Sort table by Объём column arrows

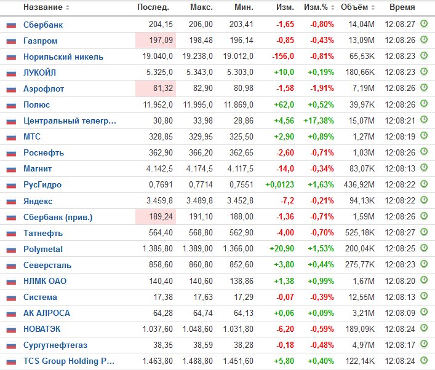pyautogui.click(x=373, y=7)
